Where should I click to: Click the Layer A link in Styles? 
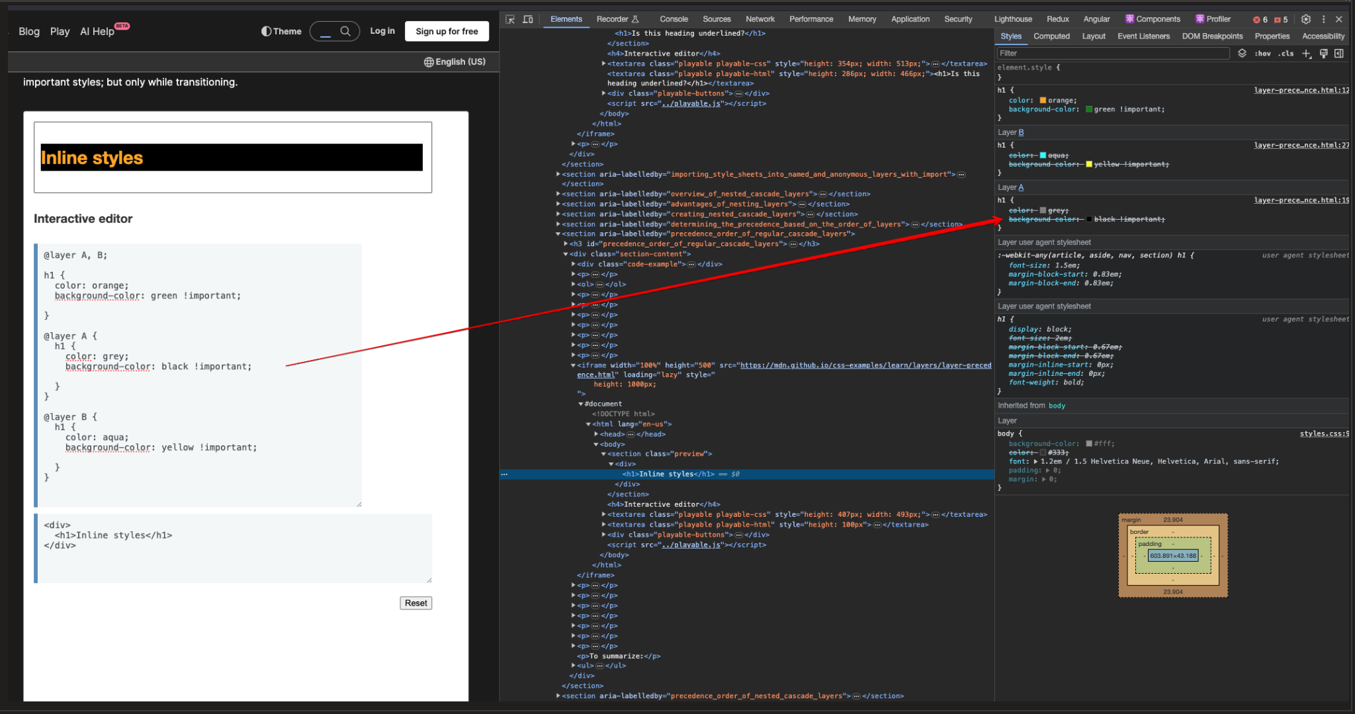tap(1021, 188)
